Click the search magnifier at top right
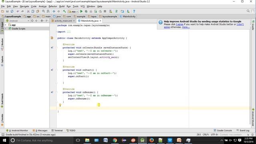Screen dimensions: 256x144 (248, 11)
